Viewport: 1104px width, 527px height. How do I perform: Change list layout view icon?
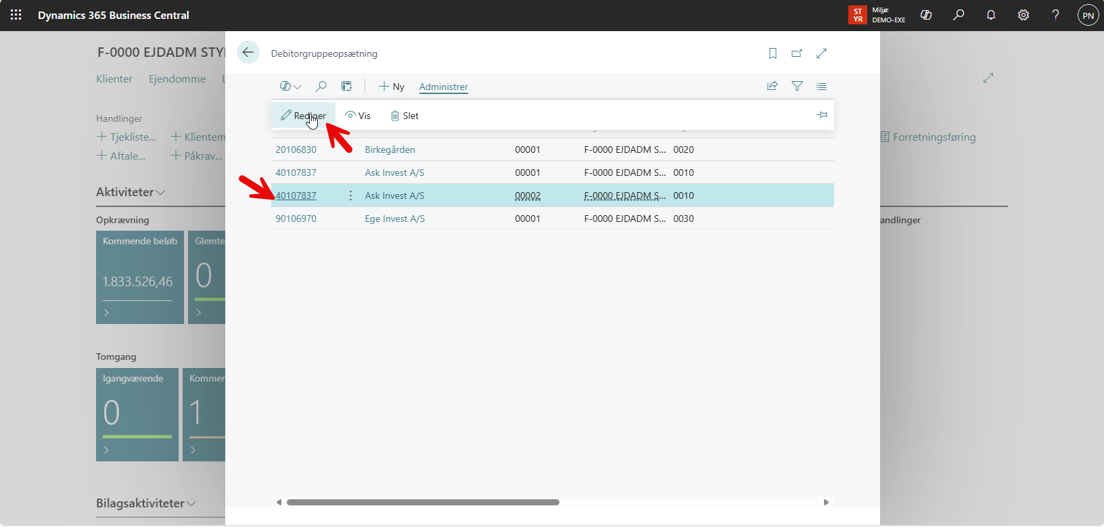pyautogui.click(x=821, y=86)
